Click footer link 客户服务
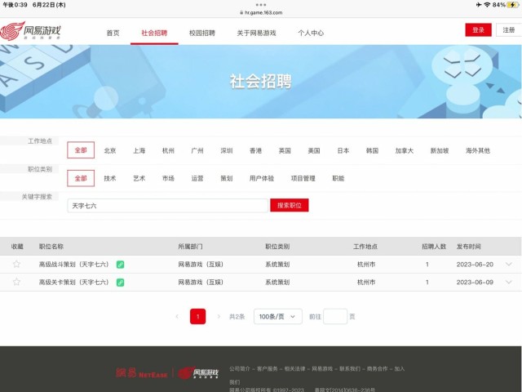This screenshot has height=392, width=522. (x=268, y=368)
